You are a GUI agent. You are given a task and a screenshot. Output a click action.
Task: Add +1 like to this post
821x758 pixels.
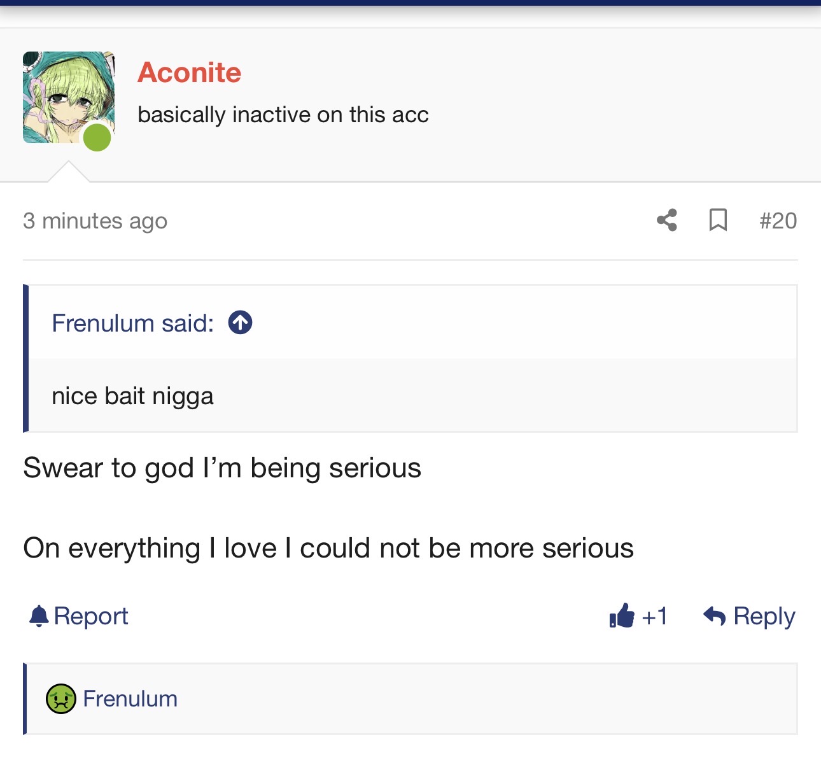[x=638, y=615]
